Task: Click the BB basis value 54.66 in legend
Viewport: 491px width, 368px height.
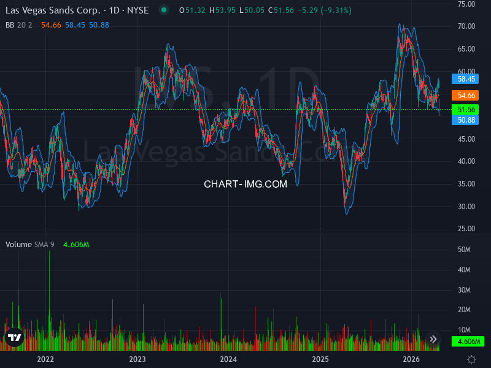Action: click(51, 25)
